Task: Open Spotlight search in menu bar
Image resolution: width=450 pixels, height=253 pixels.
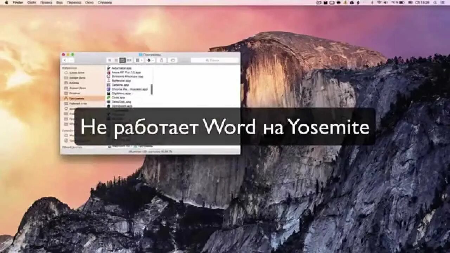Action: tap(435, 2)
